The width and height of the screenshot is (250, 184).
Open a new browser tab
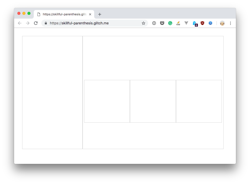[100, 14]
